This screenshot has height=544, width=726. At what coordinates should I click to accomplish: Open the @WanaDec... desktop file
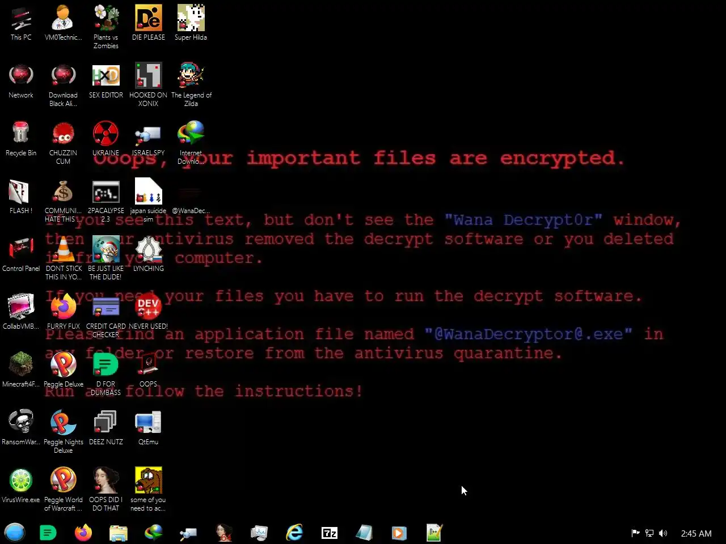[191, 196]
